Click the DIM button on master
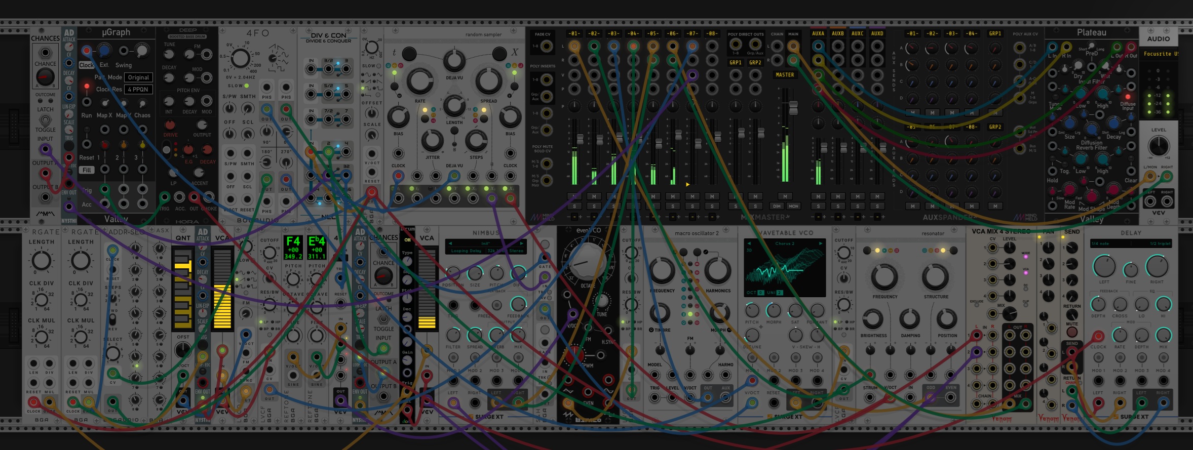1193x450 pixels. (776, 206)
